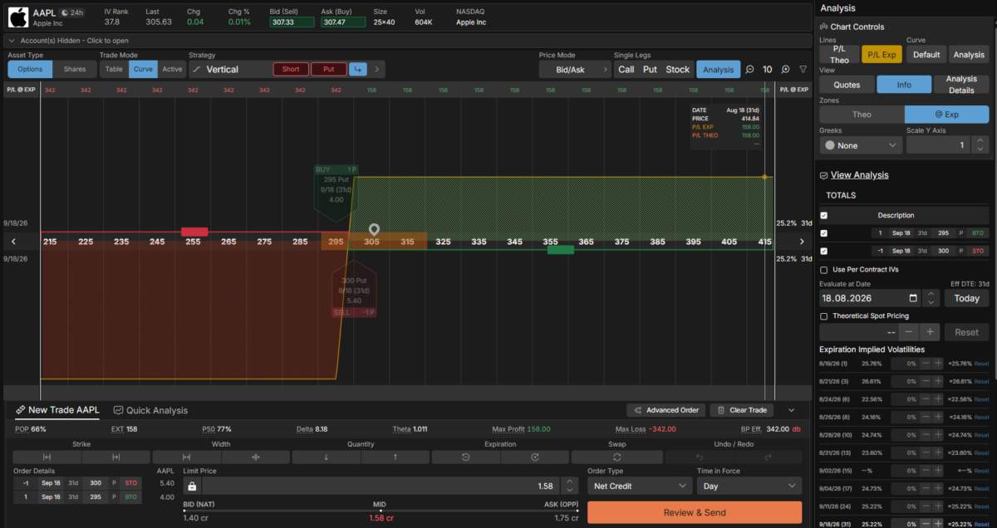Widen strike right button
Viewport: 997px width, 528px height.
coord(116,457)
